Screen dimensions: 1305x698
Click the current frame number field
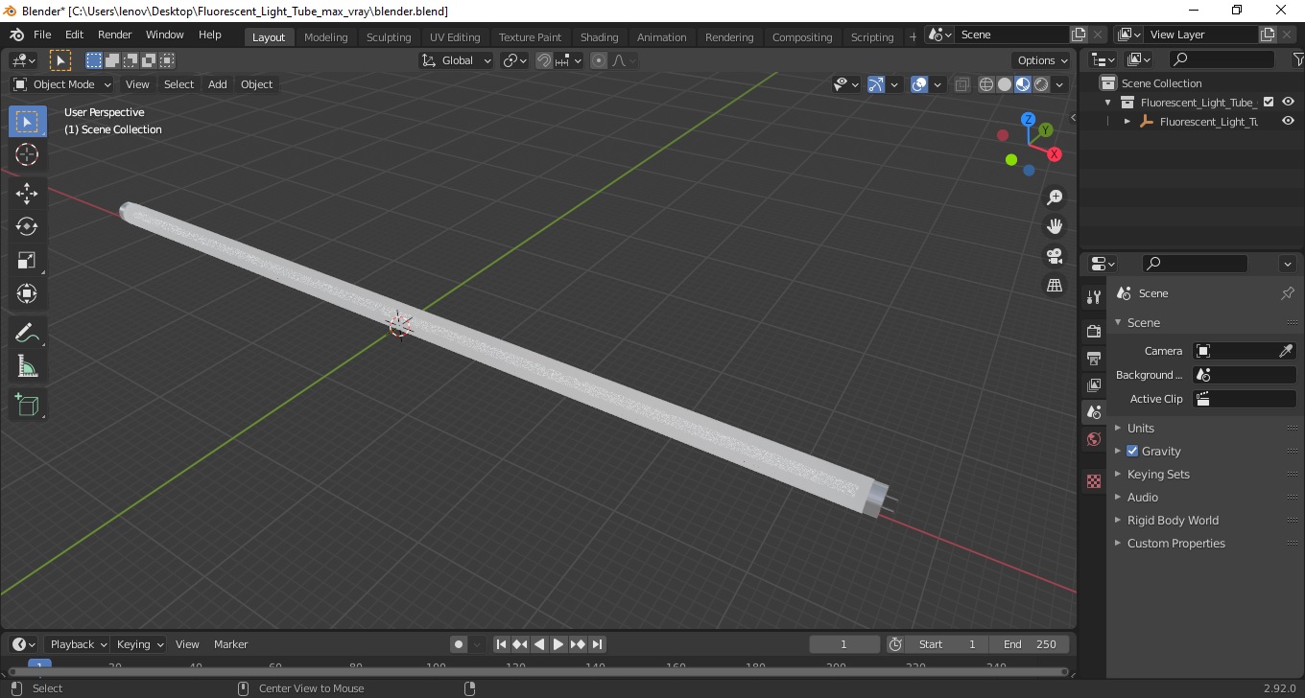tap(844, 644)
